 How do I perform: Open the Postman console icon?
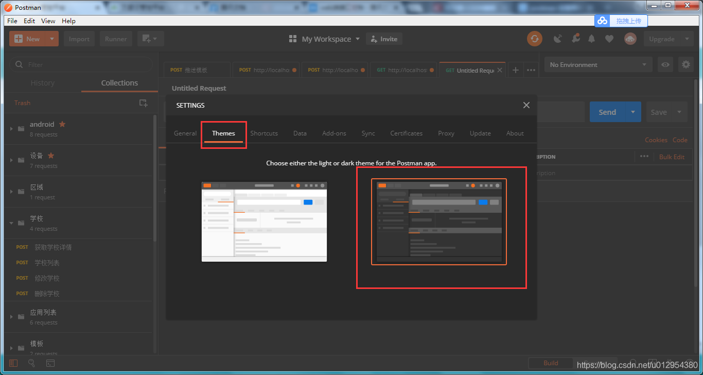[x=50, y=363]
